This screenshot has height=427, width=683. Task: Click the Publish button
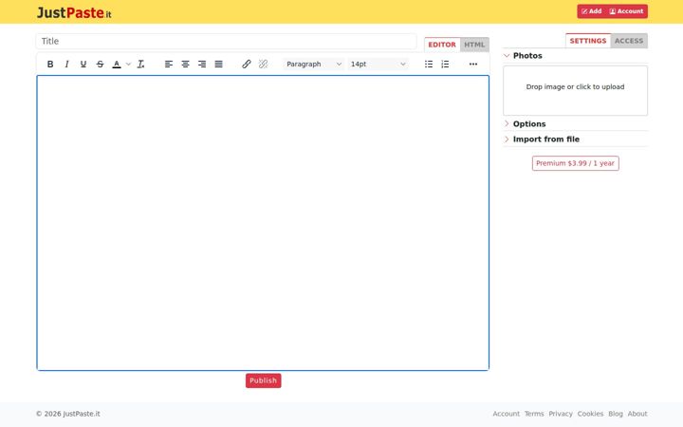pyautogui.click(x=263, y=381)
